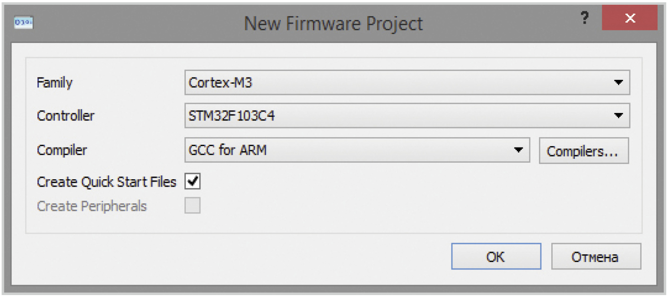Image resolution: width=668 pixels, height=296 pixels.
Task: Open help via the question mark icon
Action: [x=585, y=19]
